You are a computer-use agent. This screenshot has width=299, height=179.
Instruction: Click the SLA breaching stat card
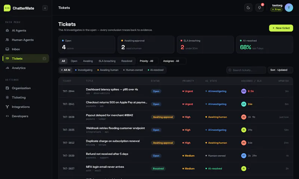point(205,44)
